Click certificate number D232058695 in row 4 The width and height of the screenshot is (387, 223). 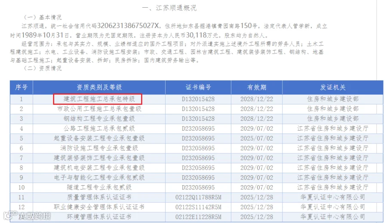pos(198,128)
